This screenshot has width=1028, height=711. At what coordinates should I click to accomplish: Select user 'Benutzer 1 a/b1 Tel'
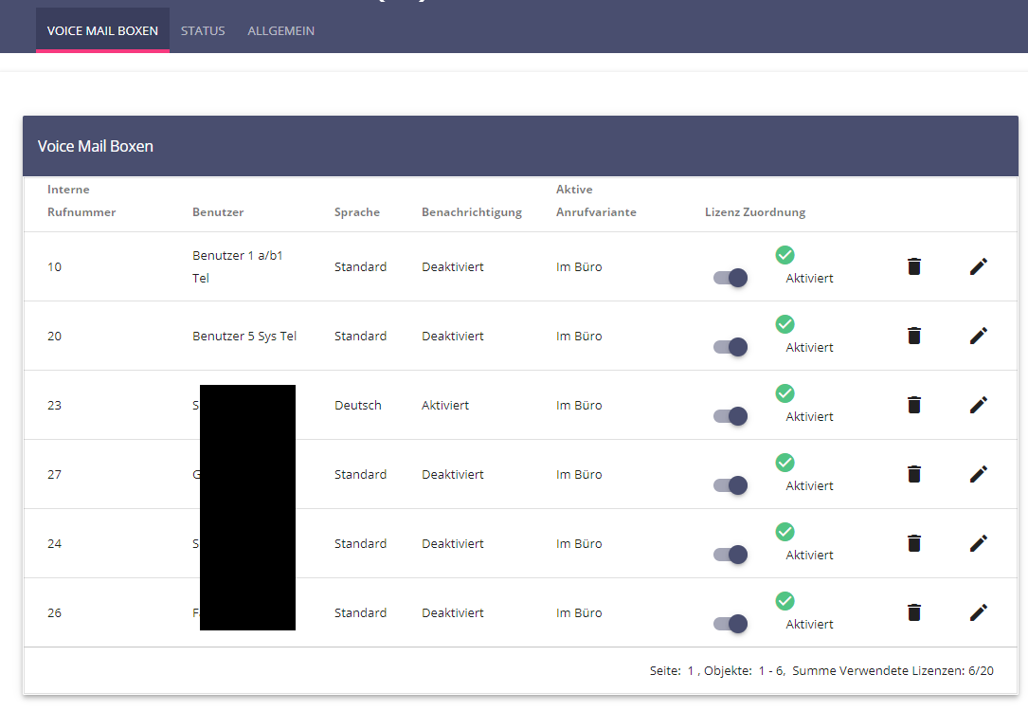point(237,266)
